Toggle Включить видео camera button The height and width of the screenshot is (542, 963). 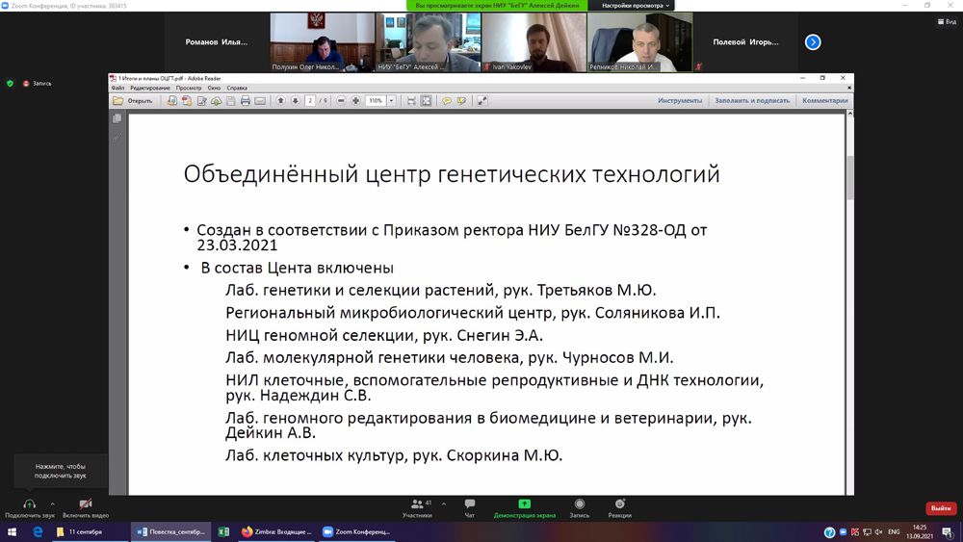point(86,508)
